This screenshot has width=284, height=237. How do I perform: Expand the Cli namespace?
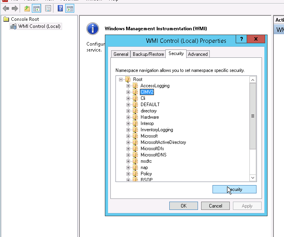click(128, 98)
